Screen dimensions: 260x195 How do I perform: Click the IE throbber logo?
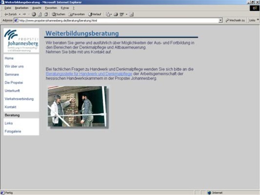click(255, 8)
